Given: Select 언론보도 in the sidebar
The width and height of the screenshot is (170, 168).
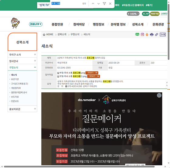Looking at the screenshot, I should [x=15, y=101].
